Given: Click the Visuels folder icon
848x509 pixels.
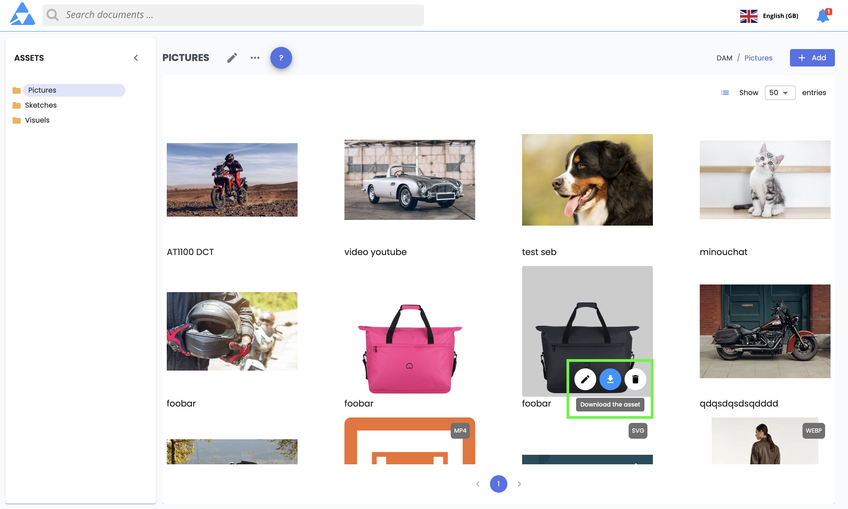Looking at the screenshot, I should [x=16, y=120].
